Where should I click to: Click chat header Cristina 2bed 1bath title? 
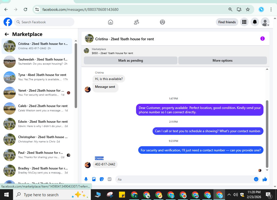124,39
